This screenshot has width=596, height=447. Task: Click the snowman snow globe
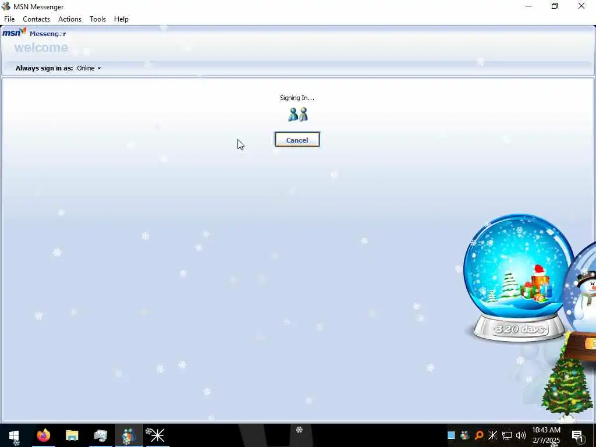pyautogui.click(x=581, y=300)
